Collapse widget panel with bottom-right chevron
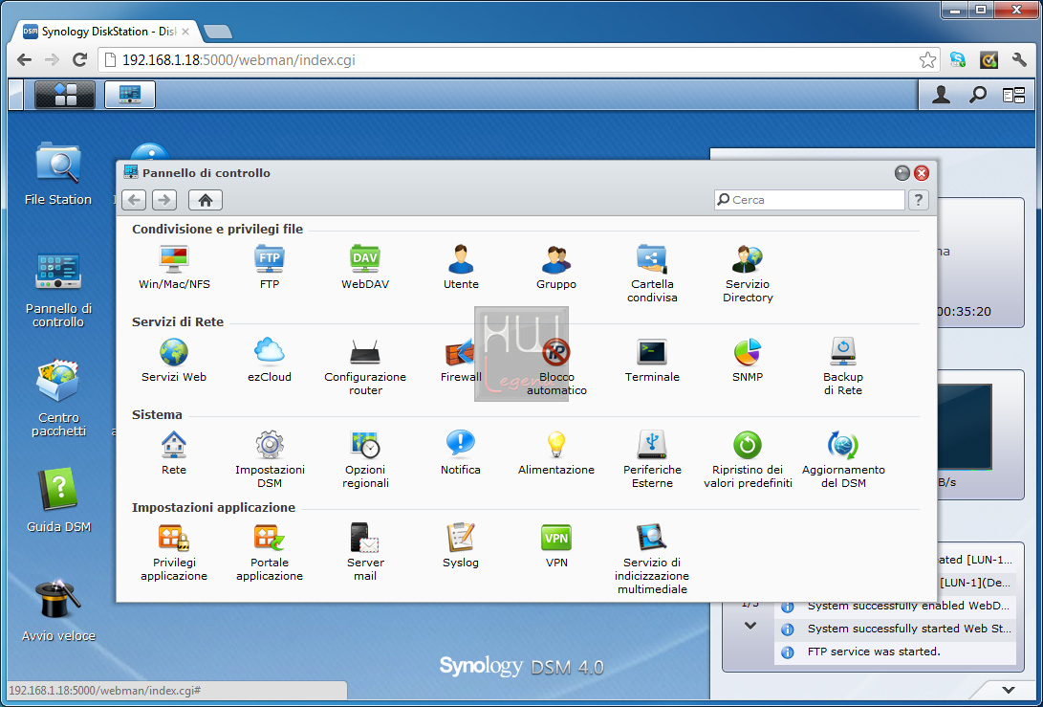Image resolution: width=1043 pixels, height=707 pixels. point(1009,690)
